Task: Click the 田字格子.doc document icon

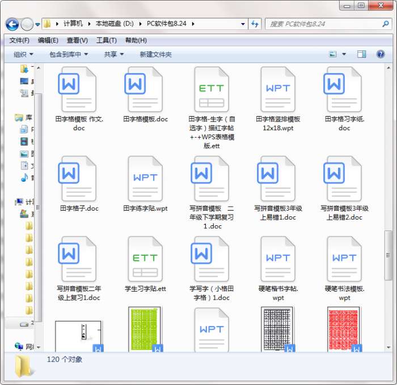Action: point(78,179)
